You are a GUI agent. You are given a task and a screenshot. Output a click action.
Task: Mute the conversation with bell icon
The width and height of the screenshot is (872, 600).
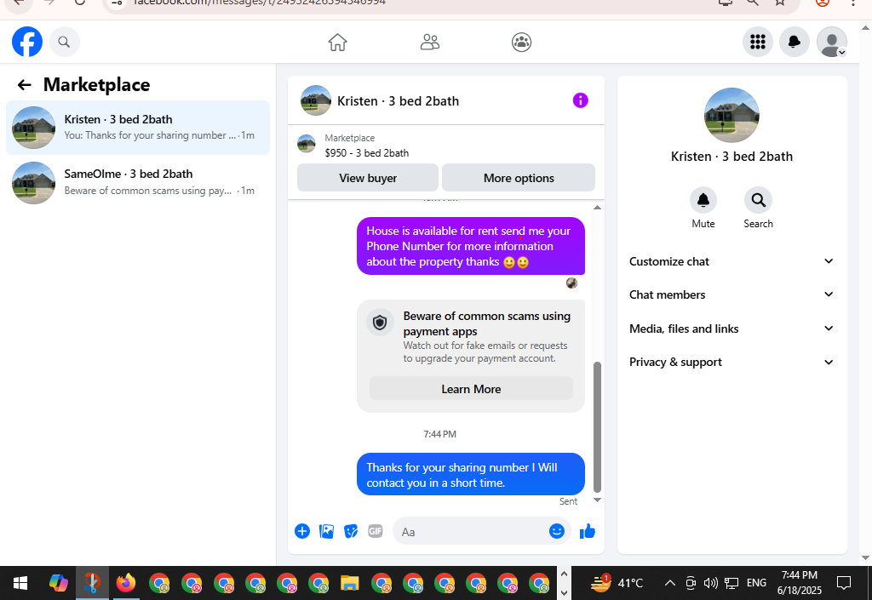[703, 200]
